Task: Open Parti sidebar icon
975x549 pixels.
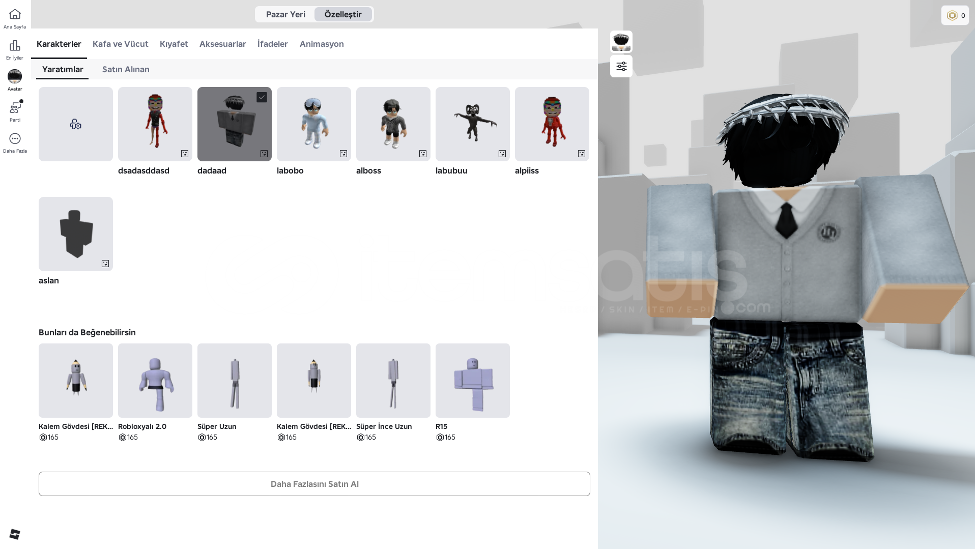Action: point(15,108)
